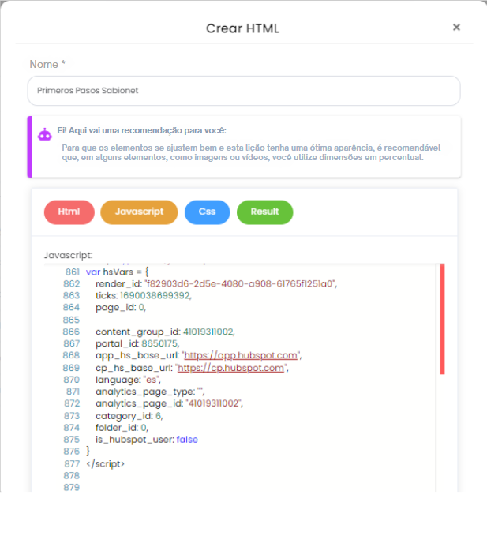The width and height of the screenshot is (487, 536).
Task: Click the 'category_id: 6,' line
Action: pos(129,416)
